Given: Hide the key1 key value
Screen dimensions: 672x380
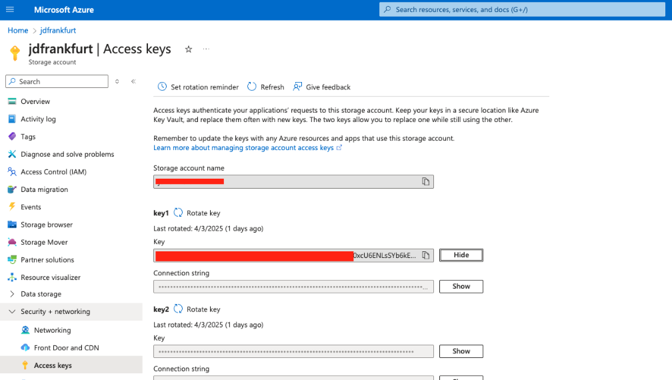Looking at the screenshot, I should coord(461,255).
